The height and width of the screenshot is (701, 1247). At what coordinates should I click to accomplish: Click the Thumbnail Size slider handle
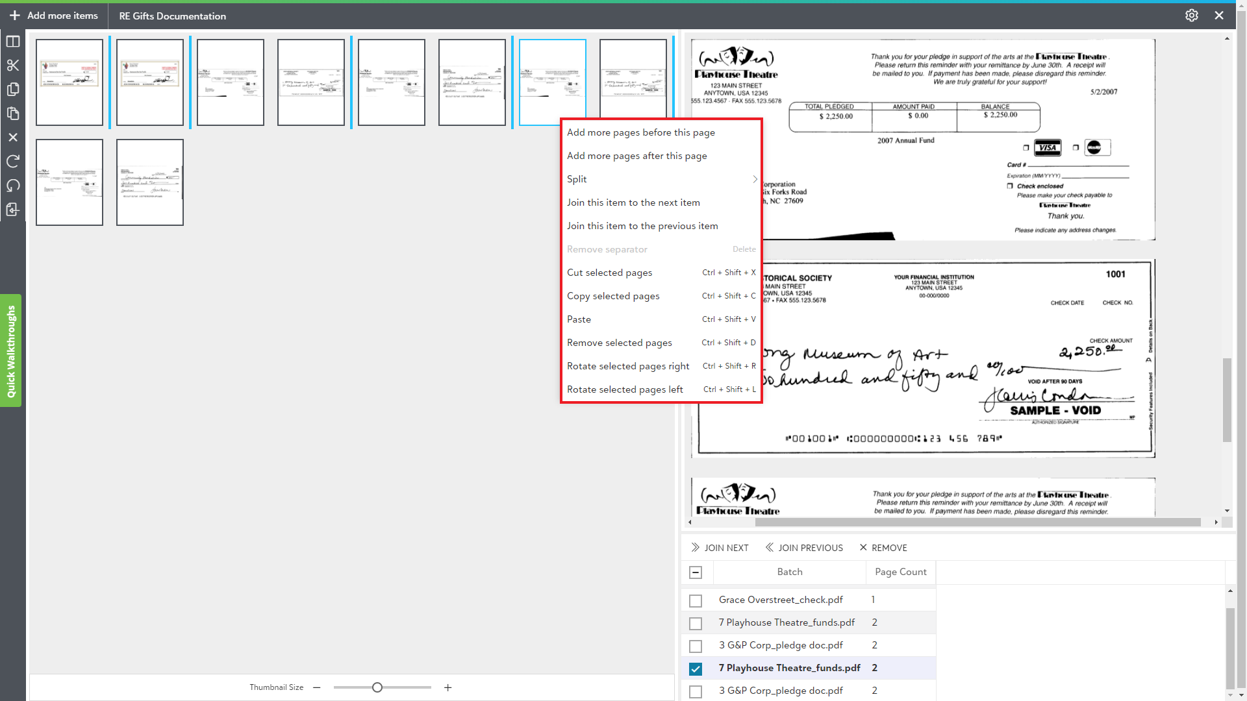coord(377,688)
